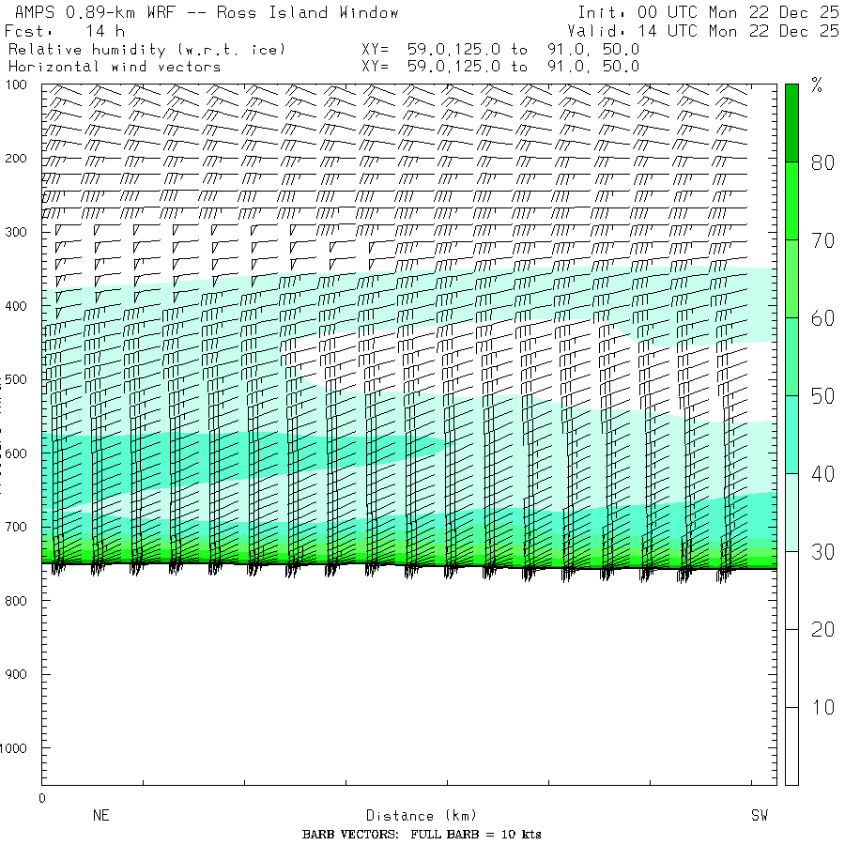Pick the turquoise 40–50 colorbar swatch
The image size is (845, 845).
pos(791,435)
